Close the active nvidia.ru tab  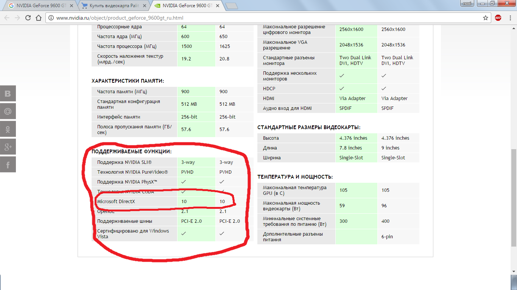tap(217, 6)
